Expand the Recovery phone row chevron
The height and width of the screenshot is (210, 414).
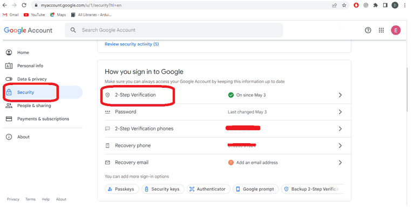pos(340,146)
